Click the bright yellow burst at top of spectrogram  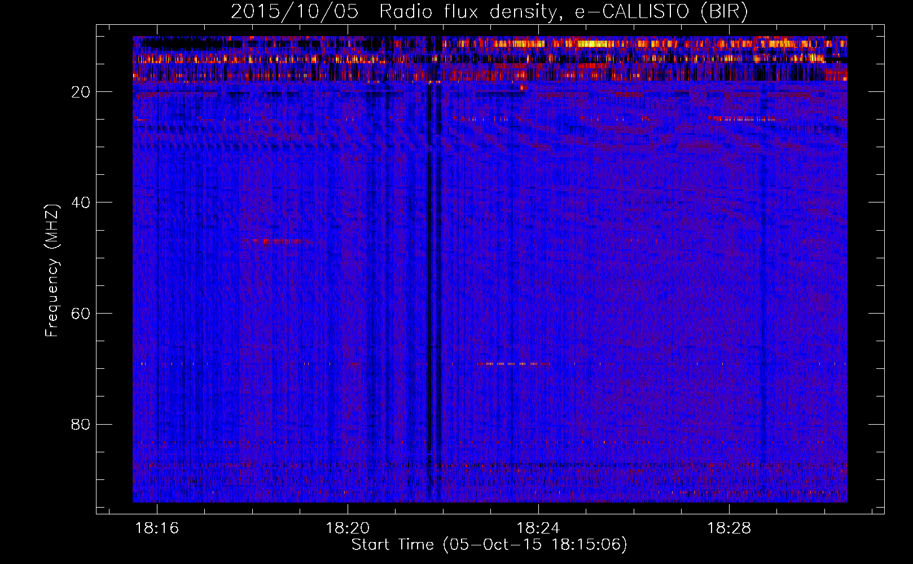(594, 43)
